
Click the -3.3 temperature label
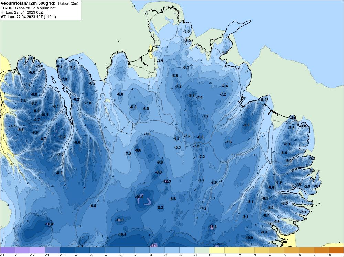point(187,41)
